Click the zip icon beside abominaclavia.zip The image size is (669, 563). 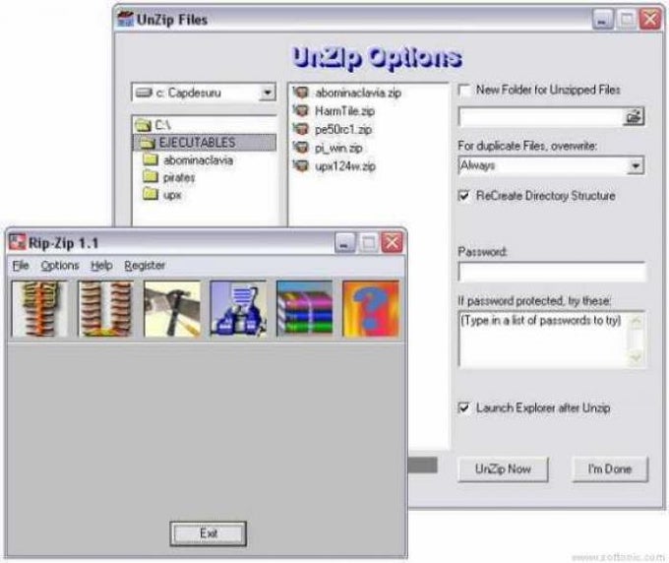coord(301,93)
